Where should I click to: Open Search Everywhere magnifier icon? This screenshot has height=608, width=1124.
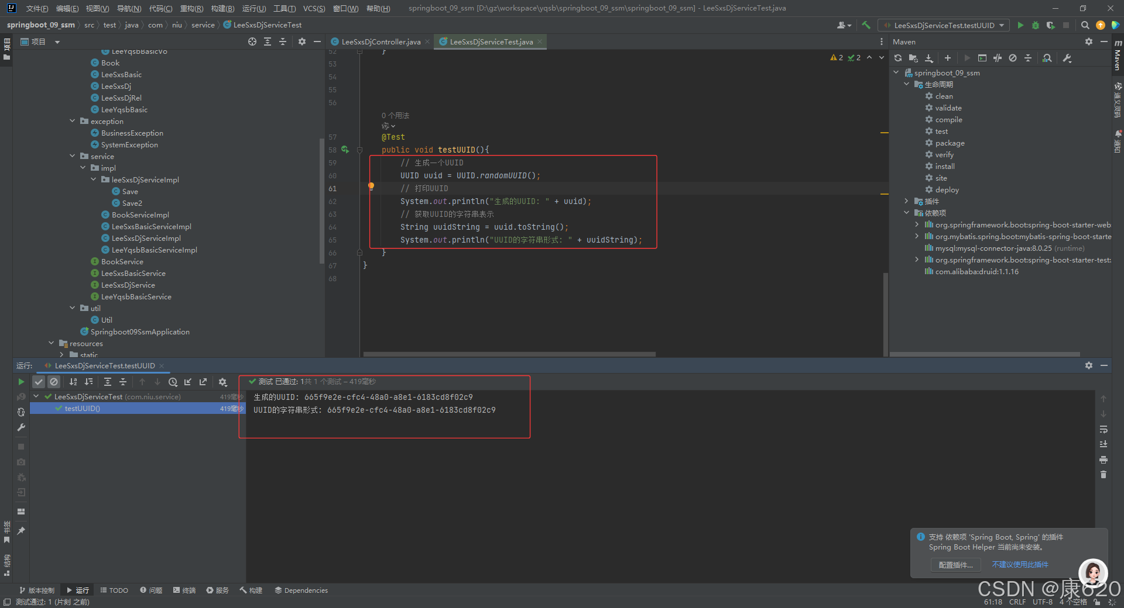(1085, 25)
